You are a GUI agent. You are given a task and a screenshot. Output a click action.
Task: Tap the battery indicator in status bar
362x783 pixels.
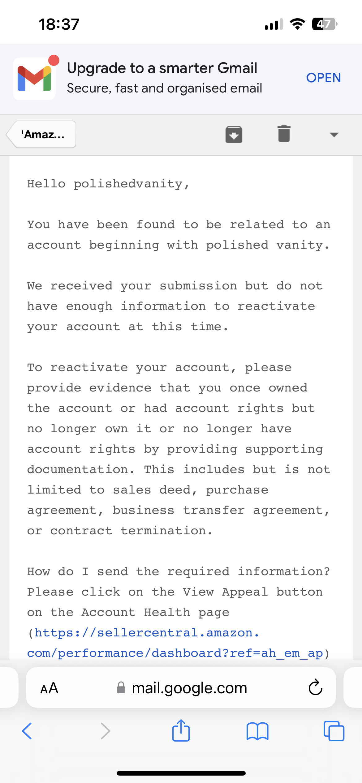324,24
